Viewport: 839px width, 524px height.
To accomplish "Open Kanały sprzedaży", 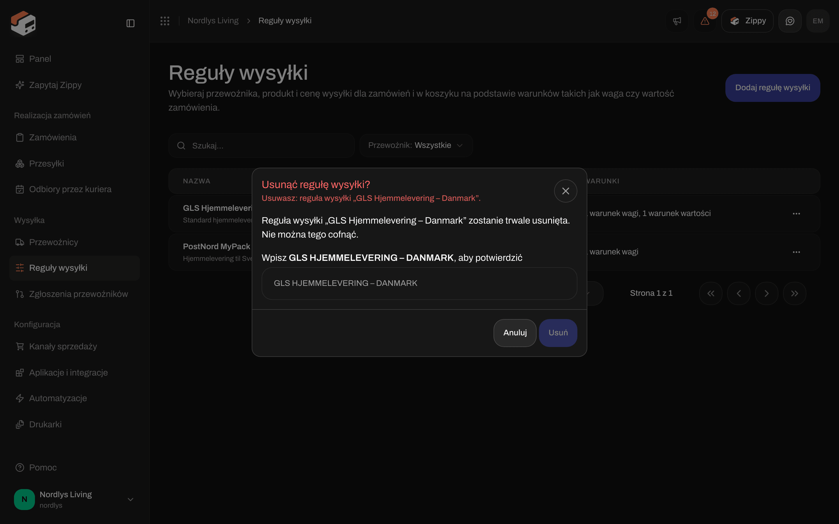I will 75,346.
